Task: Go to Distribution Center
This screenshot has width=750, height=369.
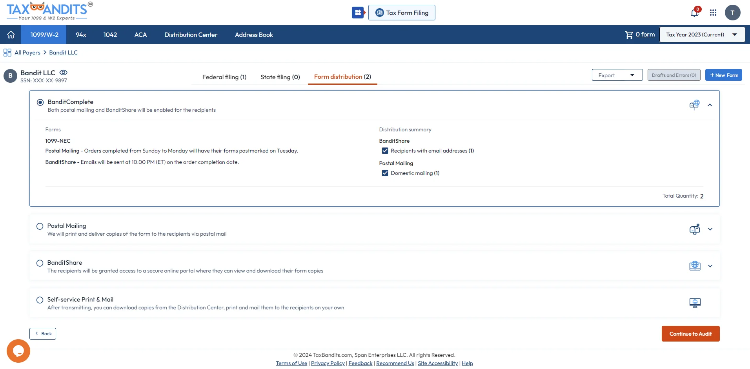Action: (x=191, y=35)
